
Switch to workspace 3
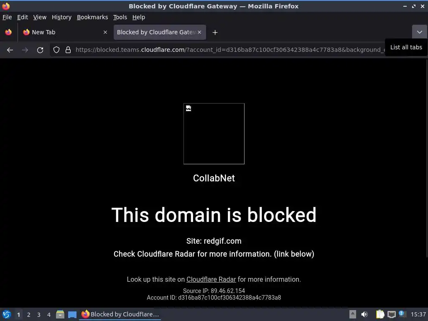tap(39, 315)
